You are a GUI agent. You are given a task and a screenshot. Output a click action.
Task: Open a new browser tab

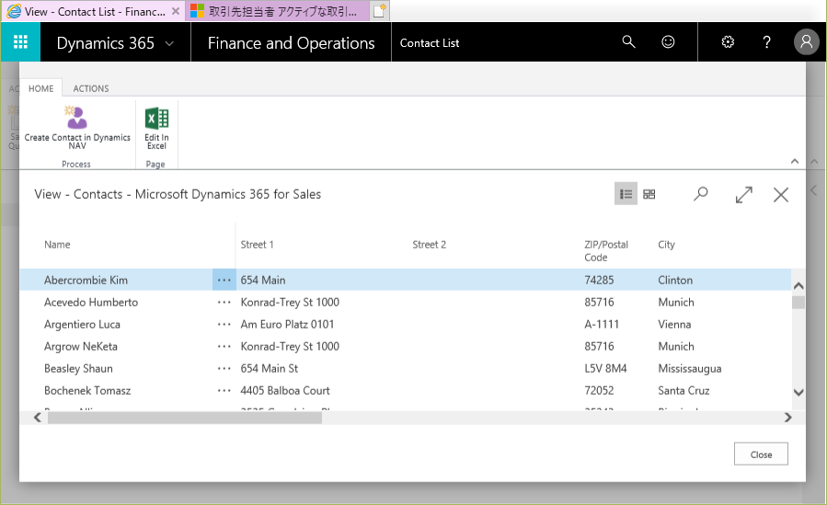coord(380,11)
